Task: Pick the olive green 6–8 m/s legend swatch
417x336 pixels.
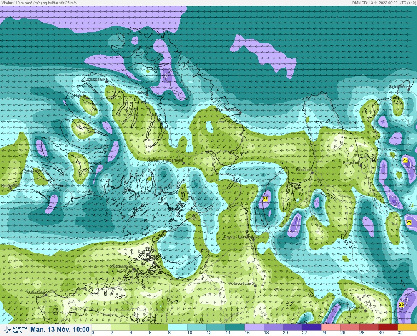Action: pyautogui.click(x=158, y=327)
